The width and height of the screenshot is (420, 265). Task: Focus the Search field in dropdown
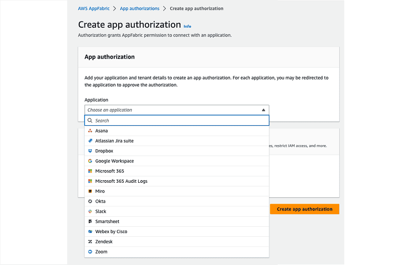(177, 120)
